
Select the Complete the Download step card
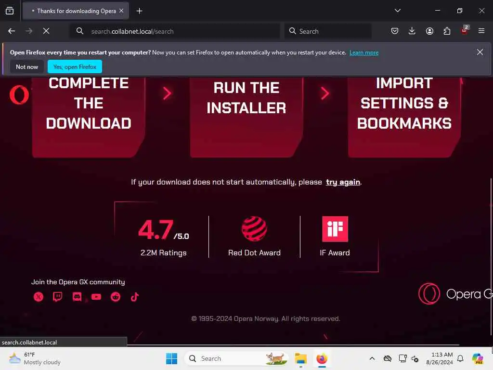tap(89, 117)
